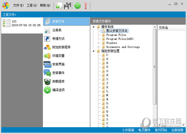187x134 pixels.
Task: Click the 附加安装程序 label
Action: [61, 47]
